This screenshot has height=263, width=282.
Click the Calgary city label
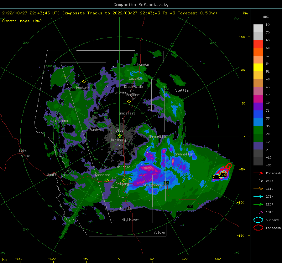point(122,184)
